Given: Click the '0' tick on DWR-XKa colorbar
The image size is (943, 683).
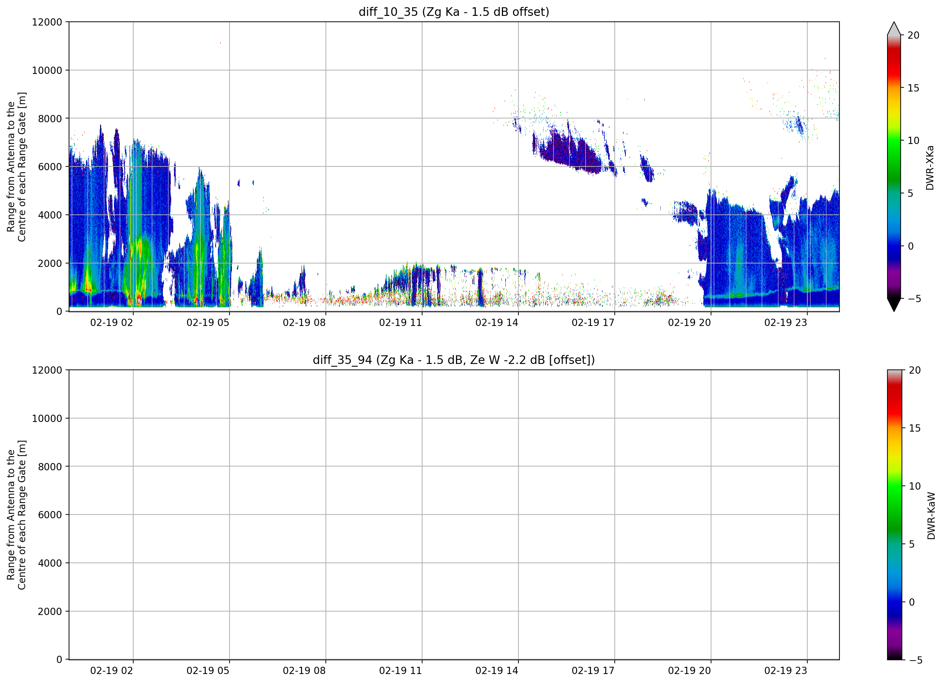Looking at the screenshot, I should (911, 246).
